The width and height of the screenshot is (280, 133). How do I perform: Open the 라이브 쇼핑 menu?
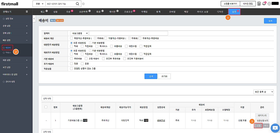[x=202, y=12]
